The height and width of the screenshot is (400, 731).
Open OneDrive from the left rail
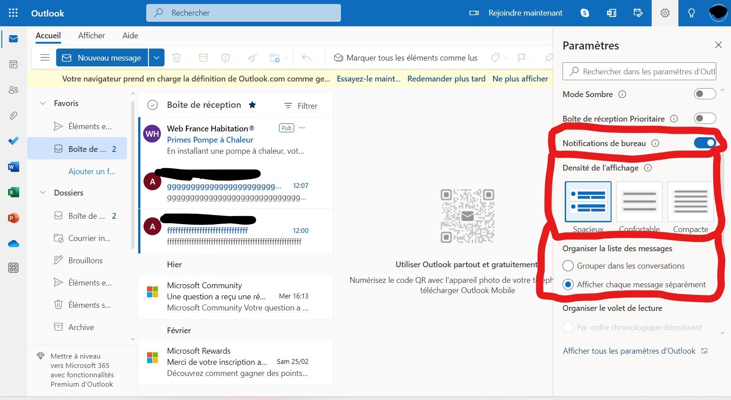pyautogui.click(x=13, y=244)
